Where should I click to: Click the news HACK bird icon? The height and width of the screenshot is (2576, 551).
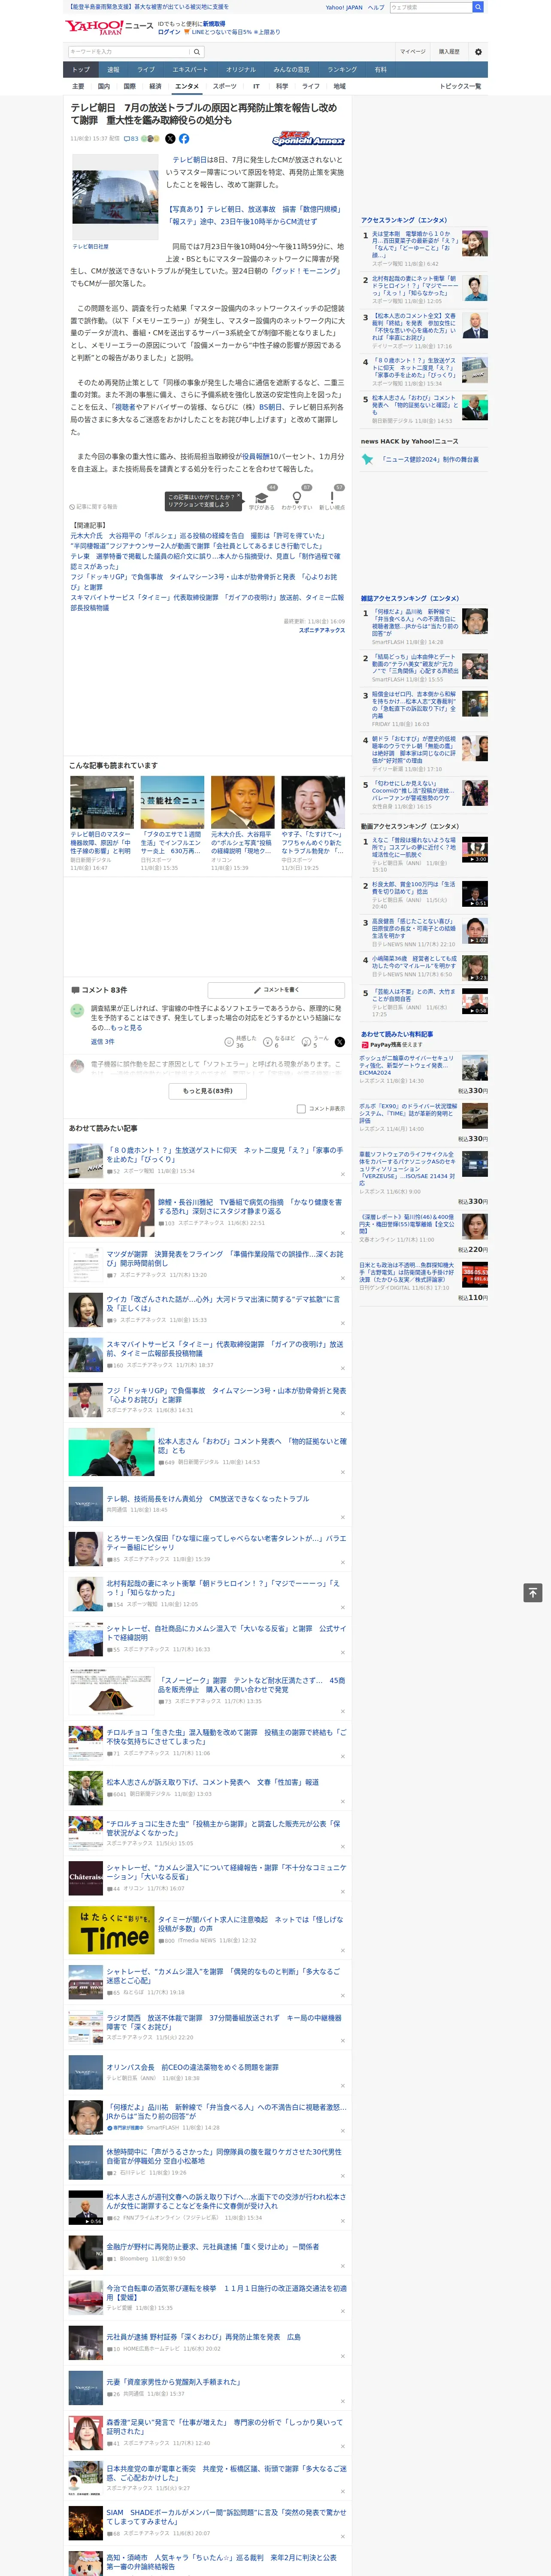[368, 459]
